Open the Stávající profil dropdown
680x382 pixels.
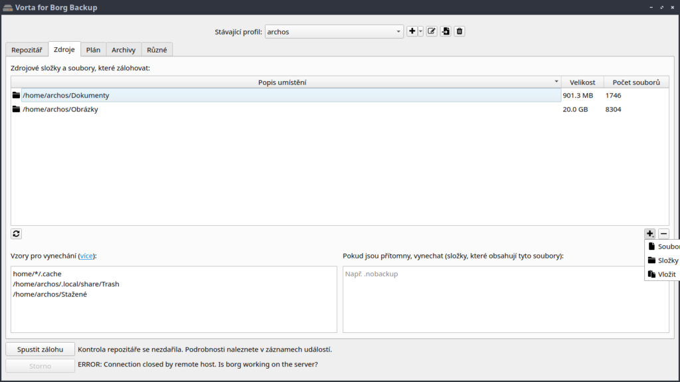click(334, 31)
